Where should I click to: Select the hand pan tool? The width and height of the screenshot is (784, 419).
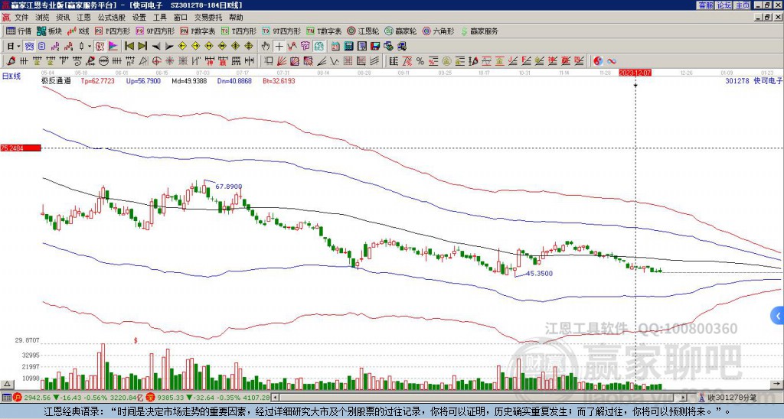pyautogui.click(x=266, y=47)
